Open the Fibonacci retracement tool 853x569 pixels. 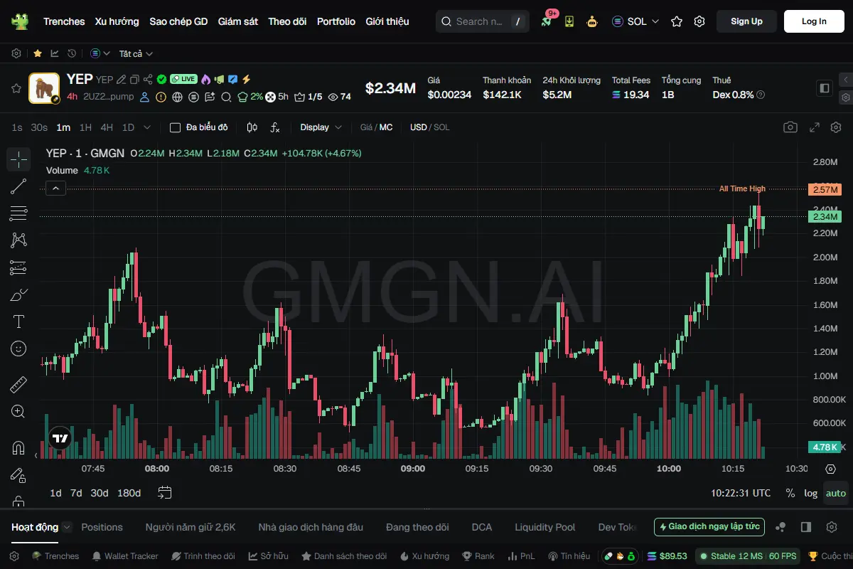(x=18, y=213)
